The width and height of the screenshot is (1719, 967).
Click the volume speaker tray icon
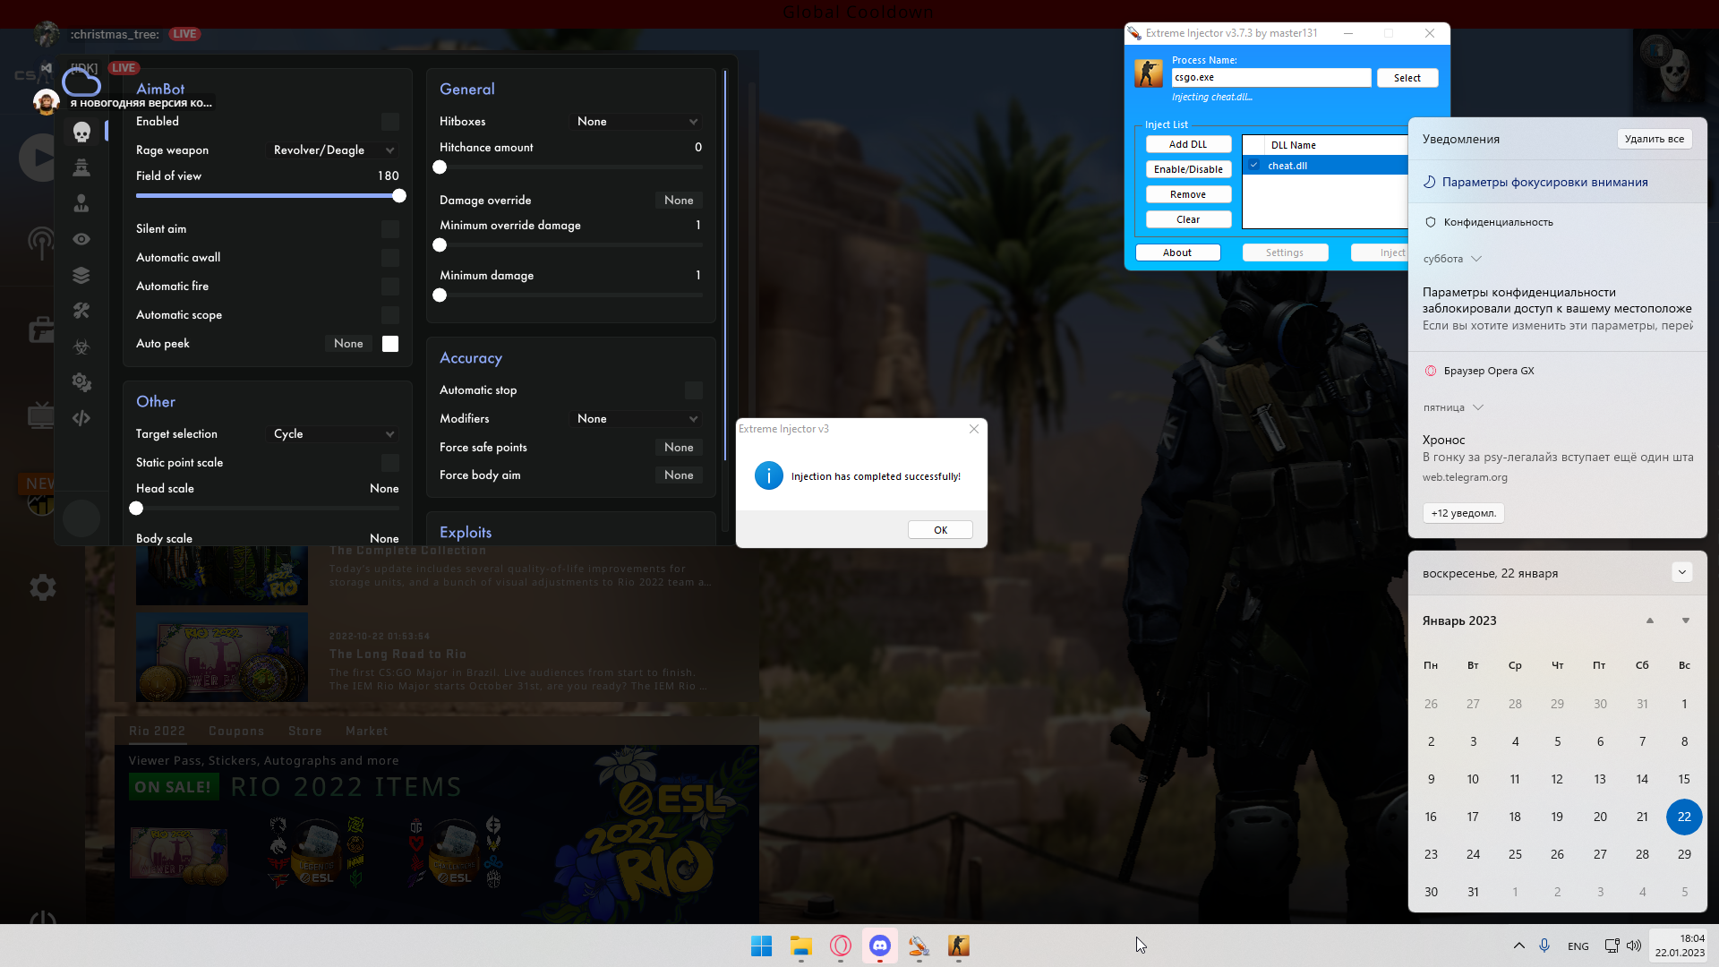[1634, 946]
